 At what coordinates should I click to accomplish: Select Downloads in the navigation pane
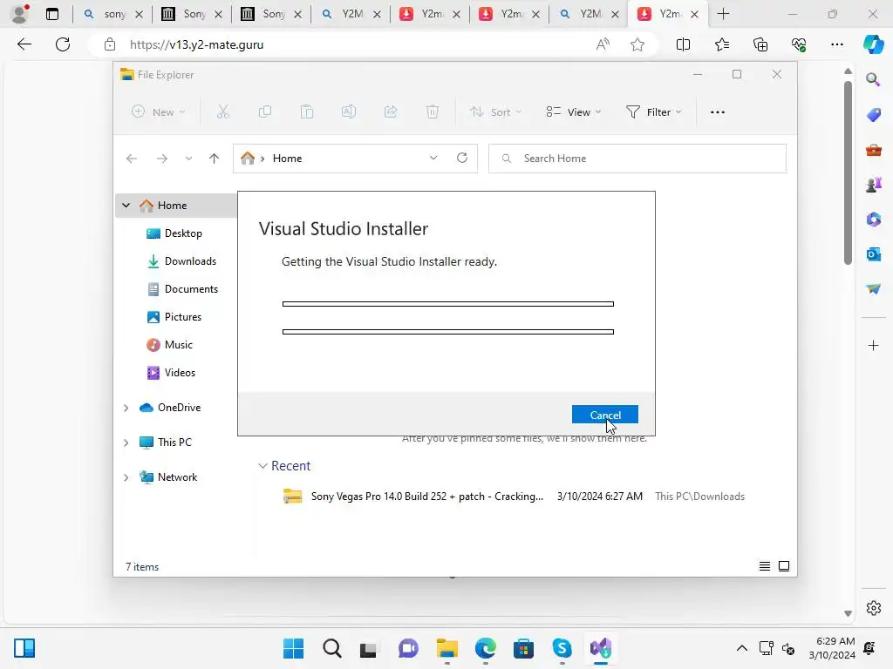click(x=182, y=261)
